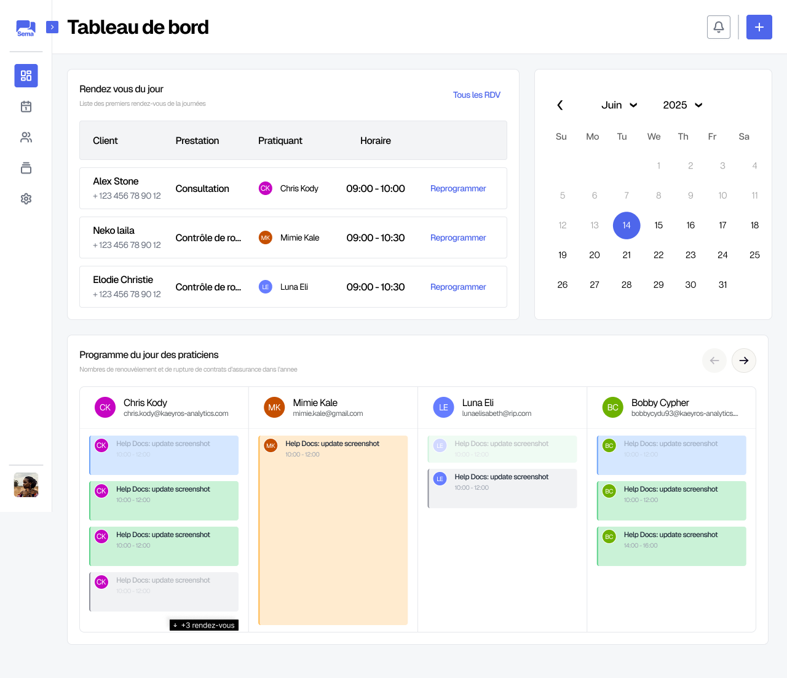Click the stacked layers icon in sidebar
Viewport: 787px width, 678px height.
point(26,168)
